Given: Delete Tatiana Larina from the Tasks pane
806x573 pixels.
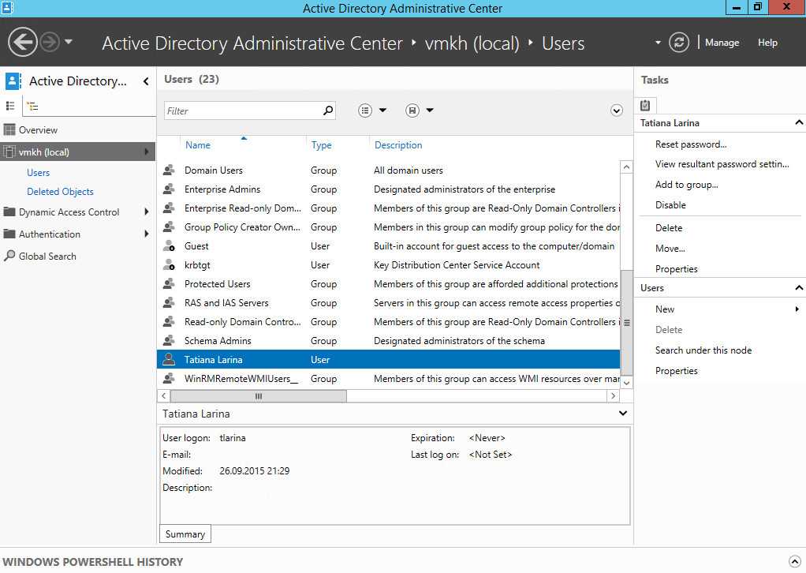Looking at the screenshot, I should point(668,228).
